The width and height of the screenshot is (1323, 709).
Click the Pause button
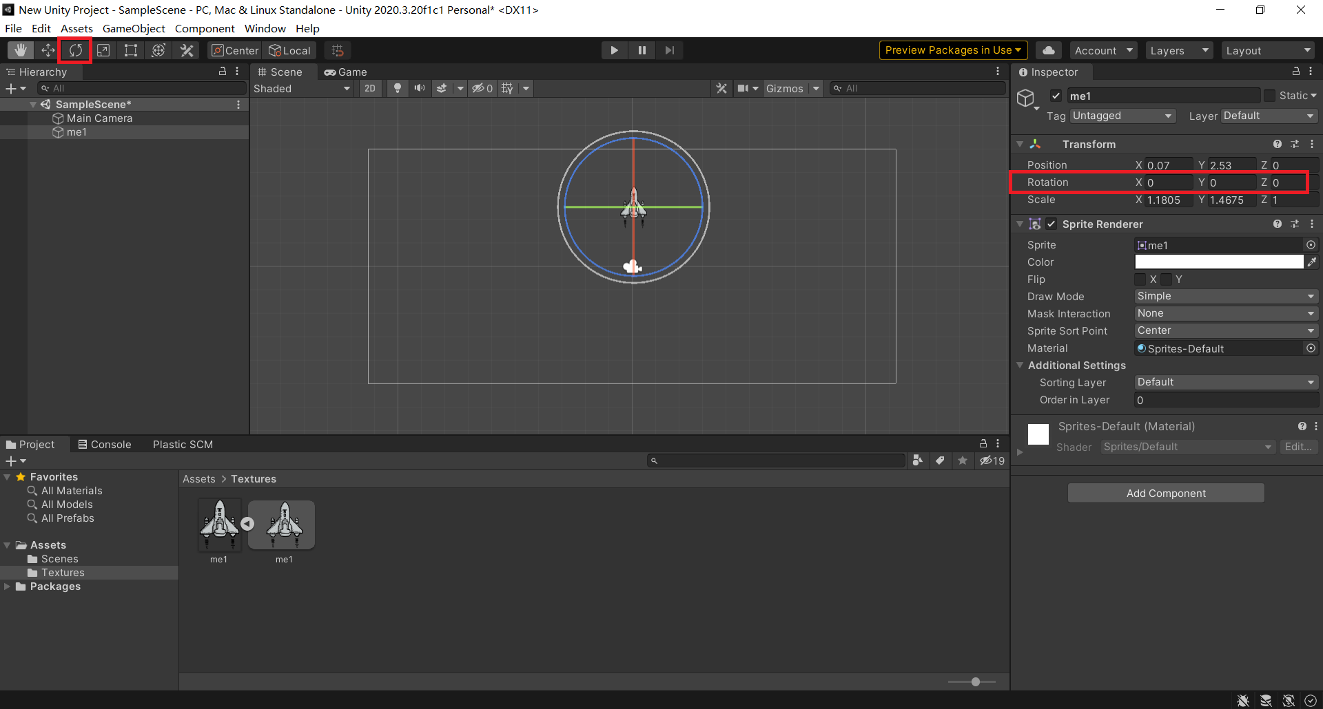[642, 50]
